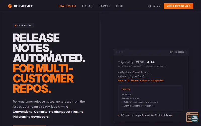This screenshot has height=126, width=201.
Task: Click the PREVIEW heading
Action: tap(126, 89)
